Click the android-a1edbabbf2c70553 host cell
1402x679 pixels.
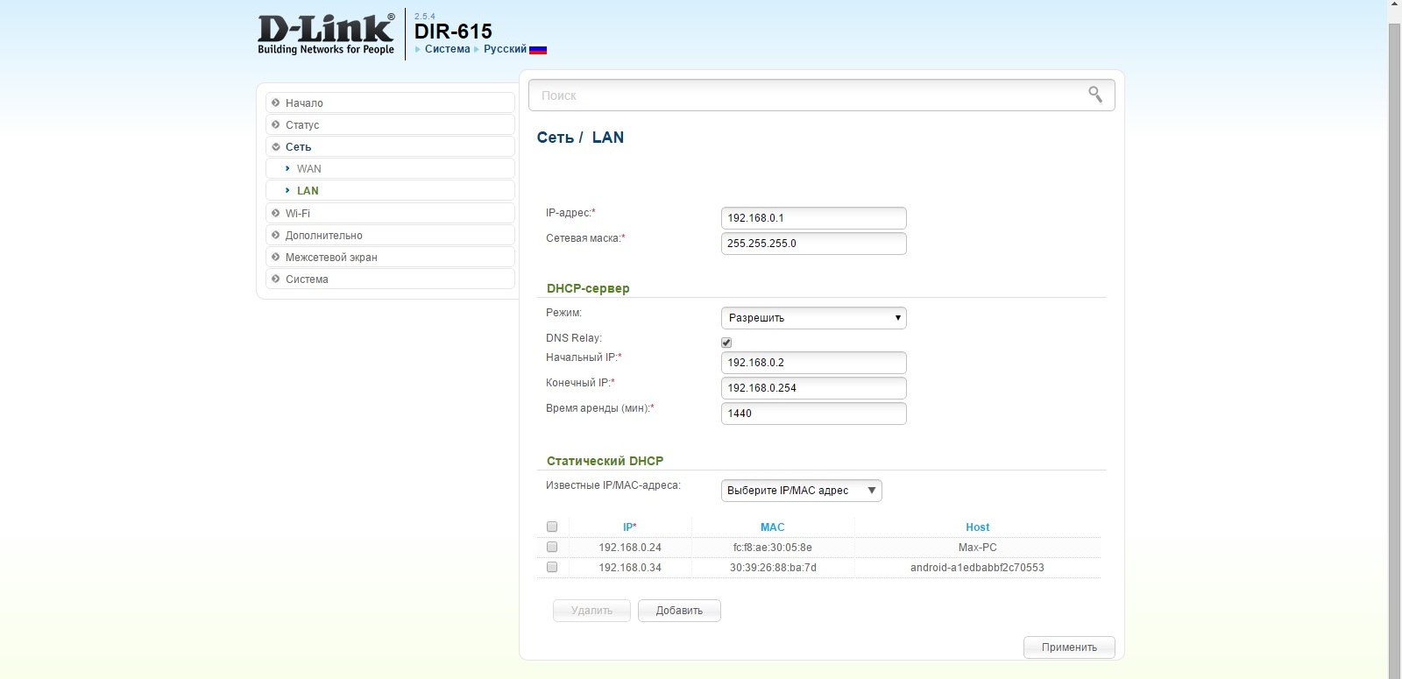977,568
